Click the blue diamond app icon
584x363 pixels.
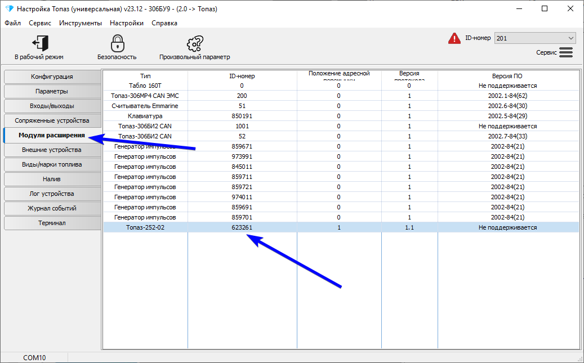[x=10, y=8]
